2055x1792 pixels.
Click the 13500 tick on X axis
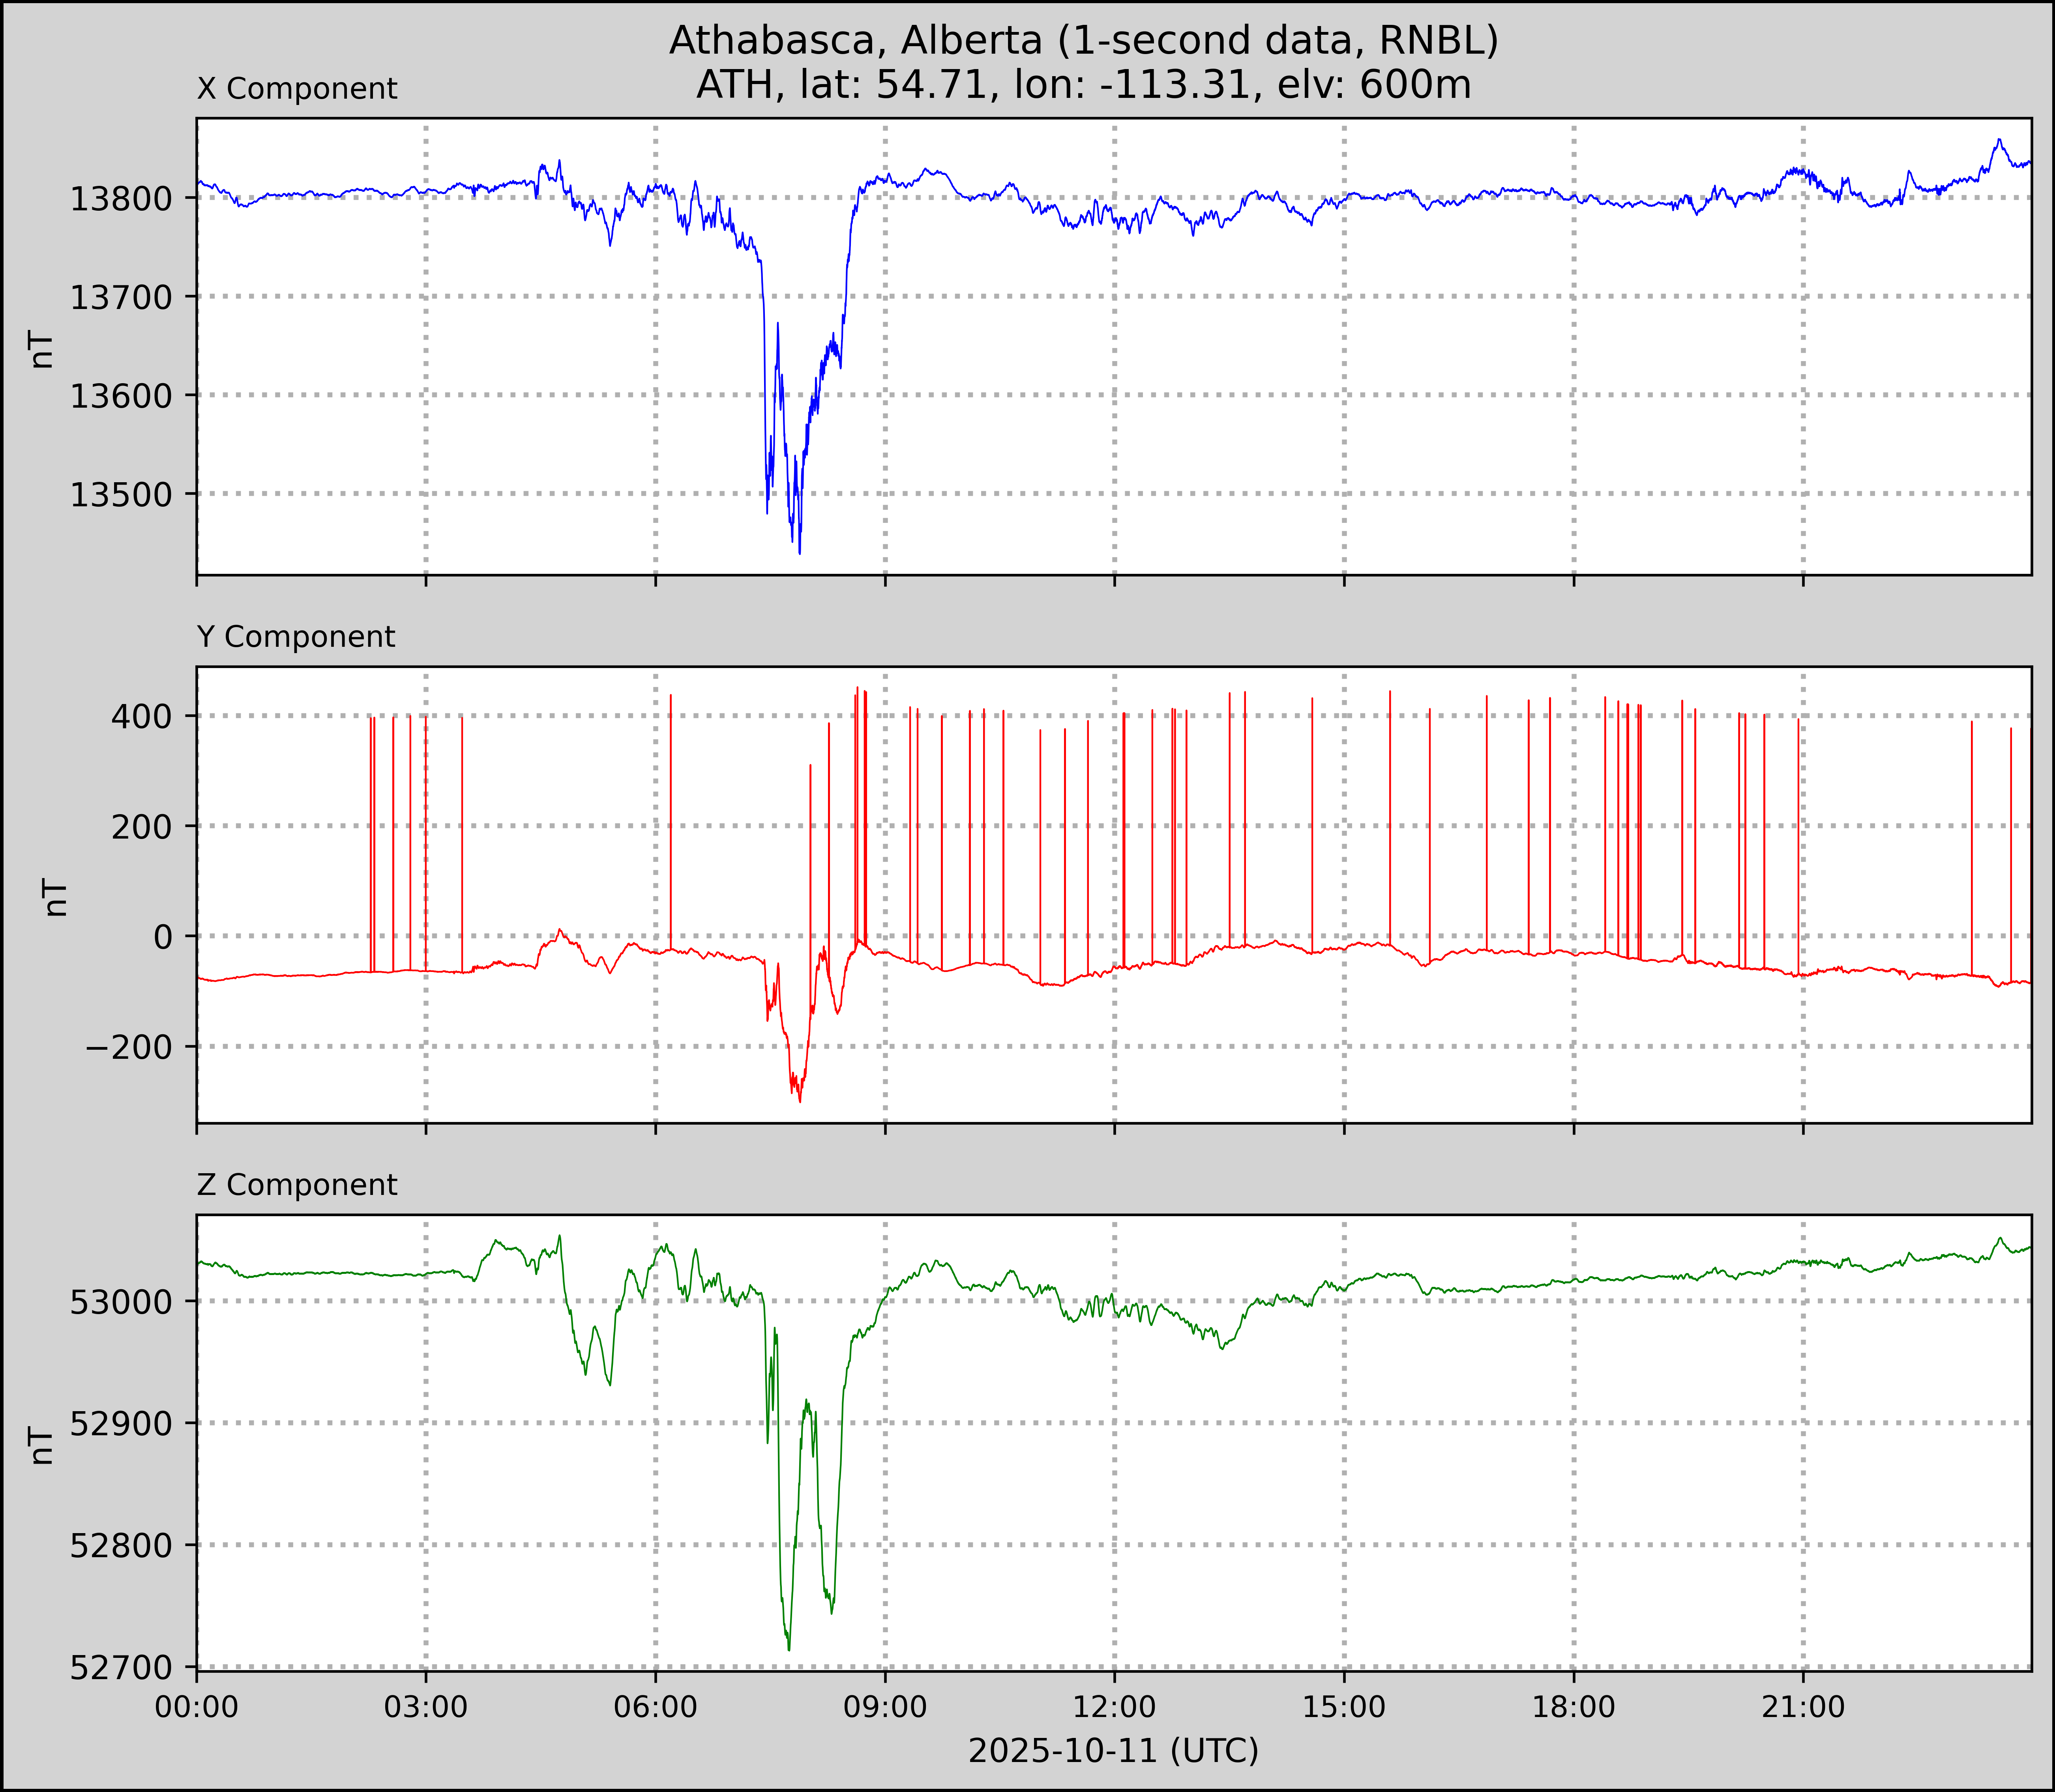(121, 494)
